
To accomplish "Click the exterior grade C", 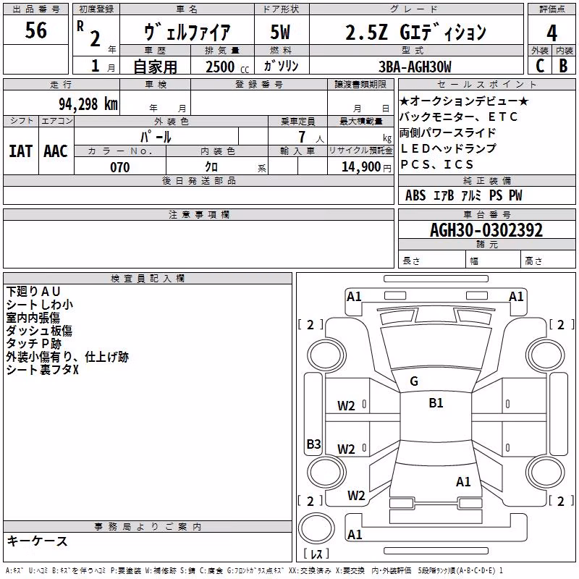I will (x=540, y=66).
